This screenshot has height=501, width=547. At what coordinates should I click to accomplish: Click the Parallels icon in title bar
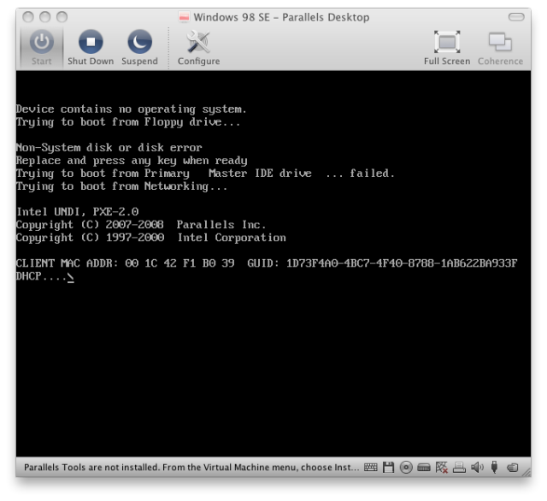184,17
